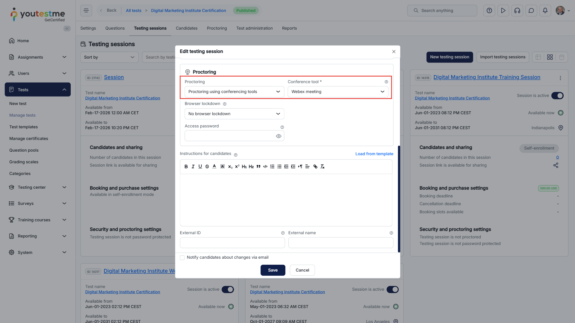The height and width of the screenshot is (323, 575).
Task: Open the Browser lockdown dropdown
Action: (234, 114)
